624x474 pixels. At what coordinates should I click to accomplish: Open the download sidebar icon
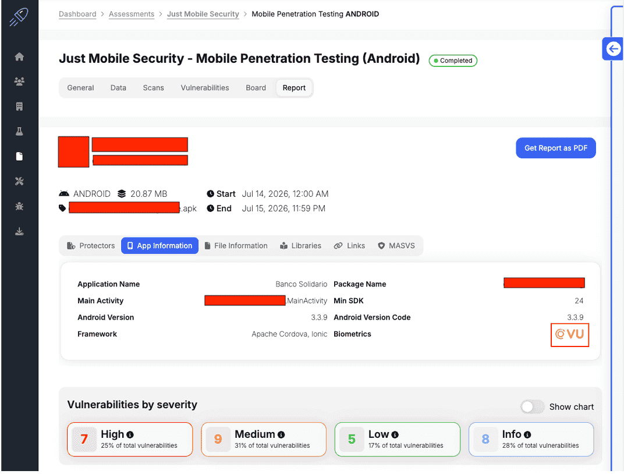(19, 231)
